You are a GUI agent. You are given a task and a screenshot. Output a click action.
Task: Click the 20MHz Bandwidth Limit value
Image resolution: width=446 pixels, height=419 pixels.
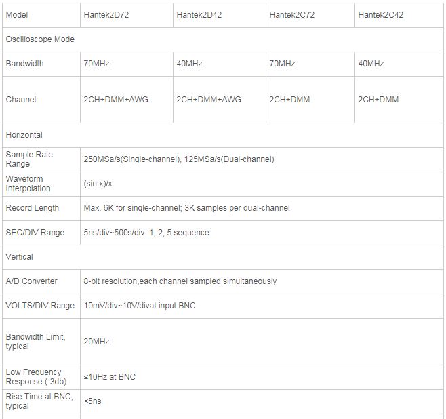pyautogui.click(x=96, y=342)
